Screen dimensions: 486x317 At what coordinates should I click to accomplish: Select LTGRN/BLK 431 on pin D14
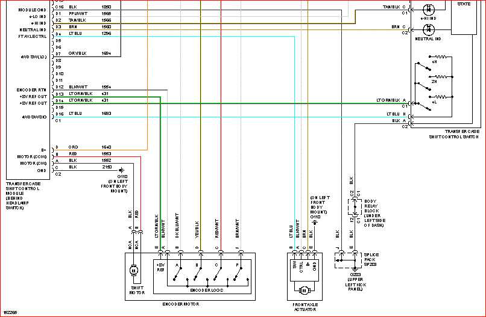pyautogui.click(x=89, y=100)
